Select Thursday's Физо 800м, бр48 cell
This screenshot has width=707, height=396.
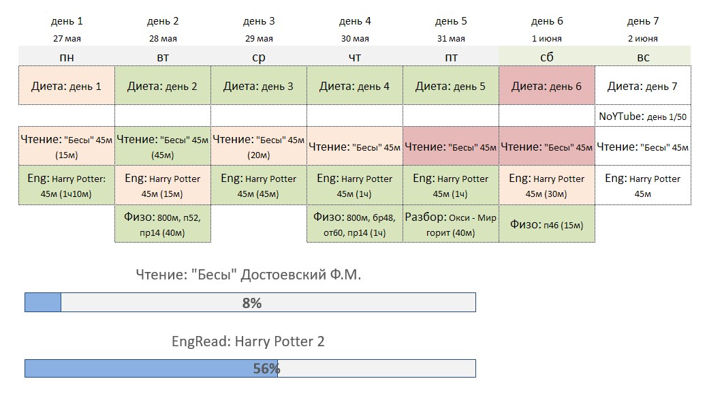355,224
